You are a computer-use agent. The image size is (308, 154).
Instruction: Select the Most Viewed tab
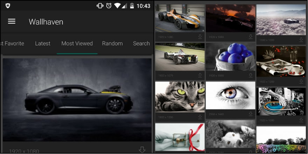click(77, 43)
